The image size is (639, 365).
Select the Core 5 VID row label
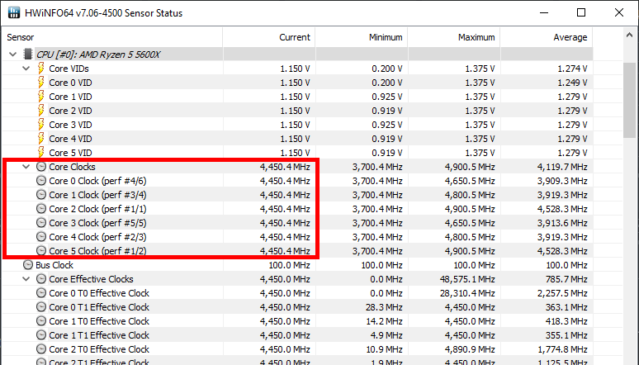[70, 153]
